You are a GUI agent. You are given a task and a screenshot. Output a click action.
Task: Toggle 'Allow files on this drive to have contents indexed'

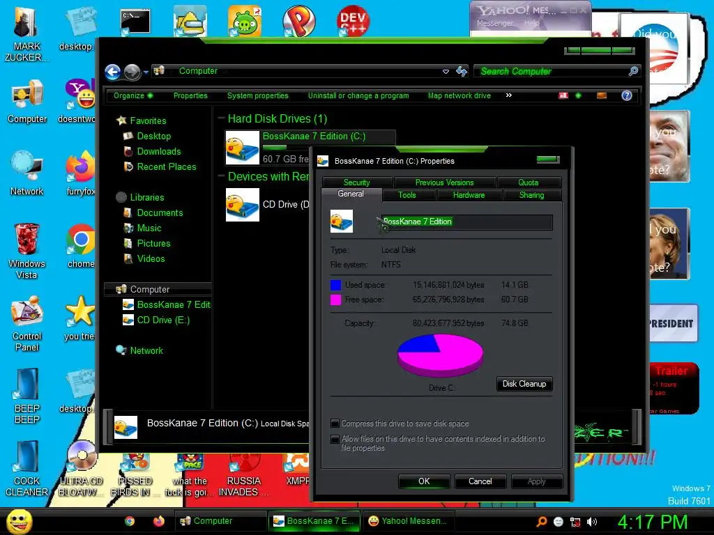coord(335,439)
